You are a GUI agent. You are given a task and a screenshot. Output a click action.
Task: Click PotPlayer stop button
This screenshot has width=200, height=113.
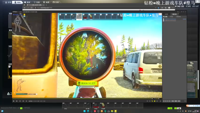(17, 101)
